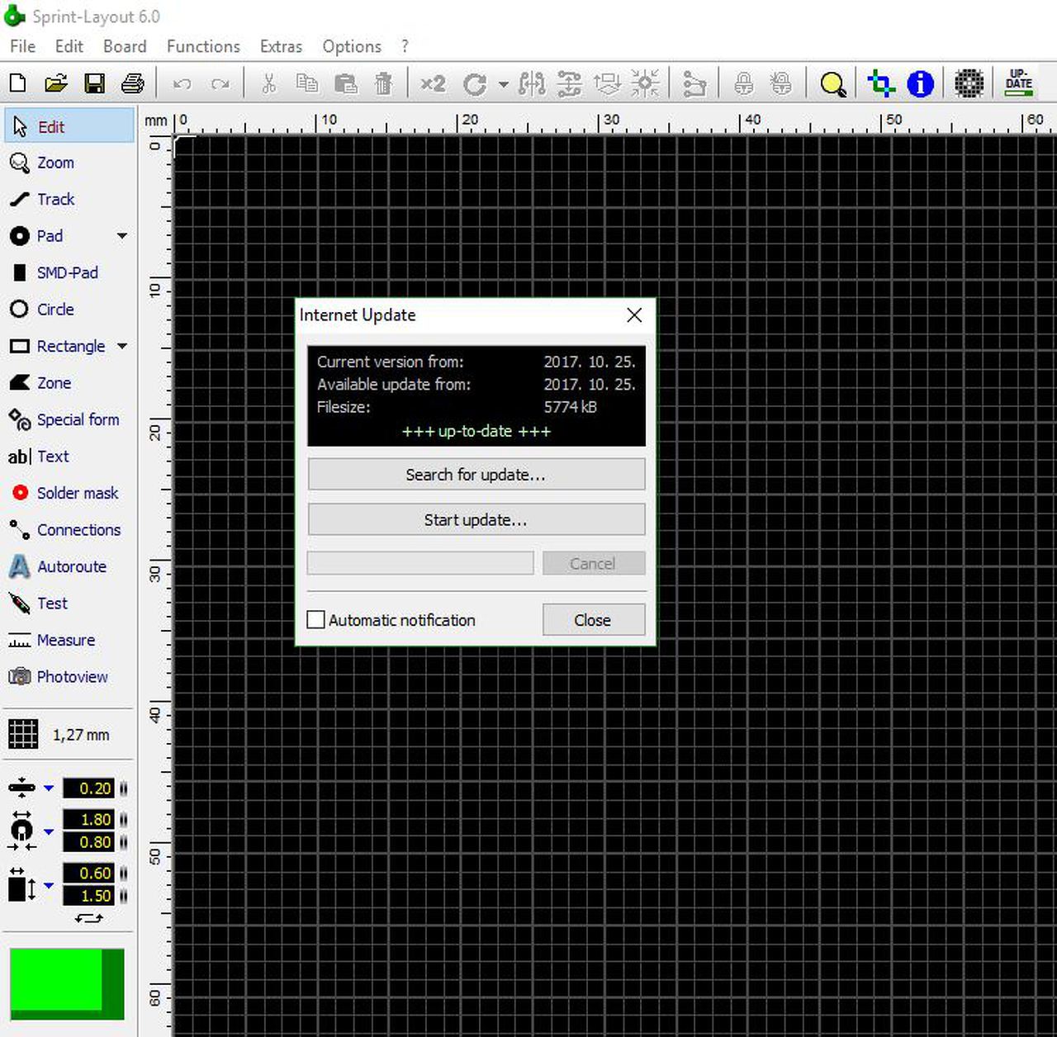Open the Board menu

pyautogui.click(x=125, y=46)
